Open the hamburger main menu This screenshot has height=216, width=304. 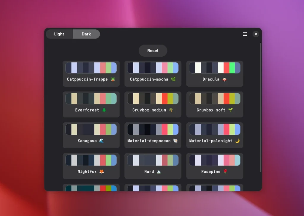pos(245,34)
